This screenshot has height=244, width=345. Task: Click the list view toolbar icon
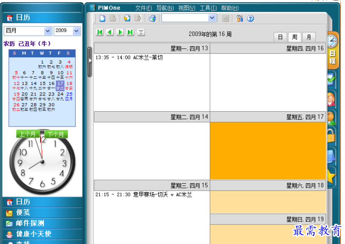pos(225,18)
